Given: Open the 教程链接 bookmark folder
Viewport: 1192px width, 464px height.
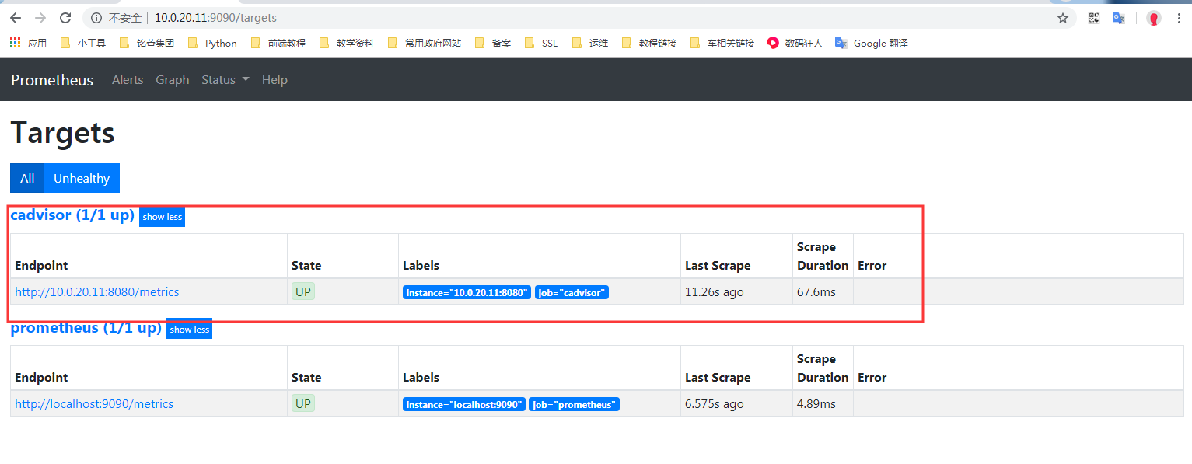Looking at the screenshot, I should 648,44.
